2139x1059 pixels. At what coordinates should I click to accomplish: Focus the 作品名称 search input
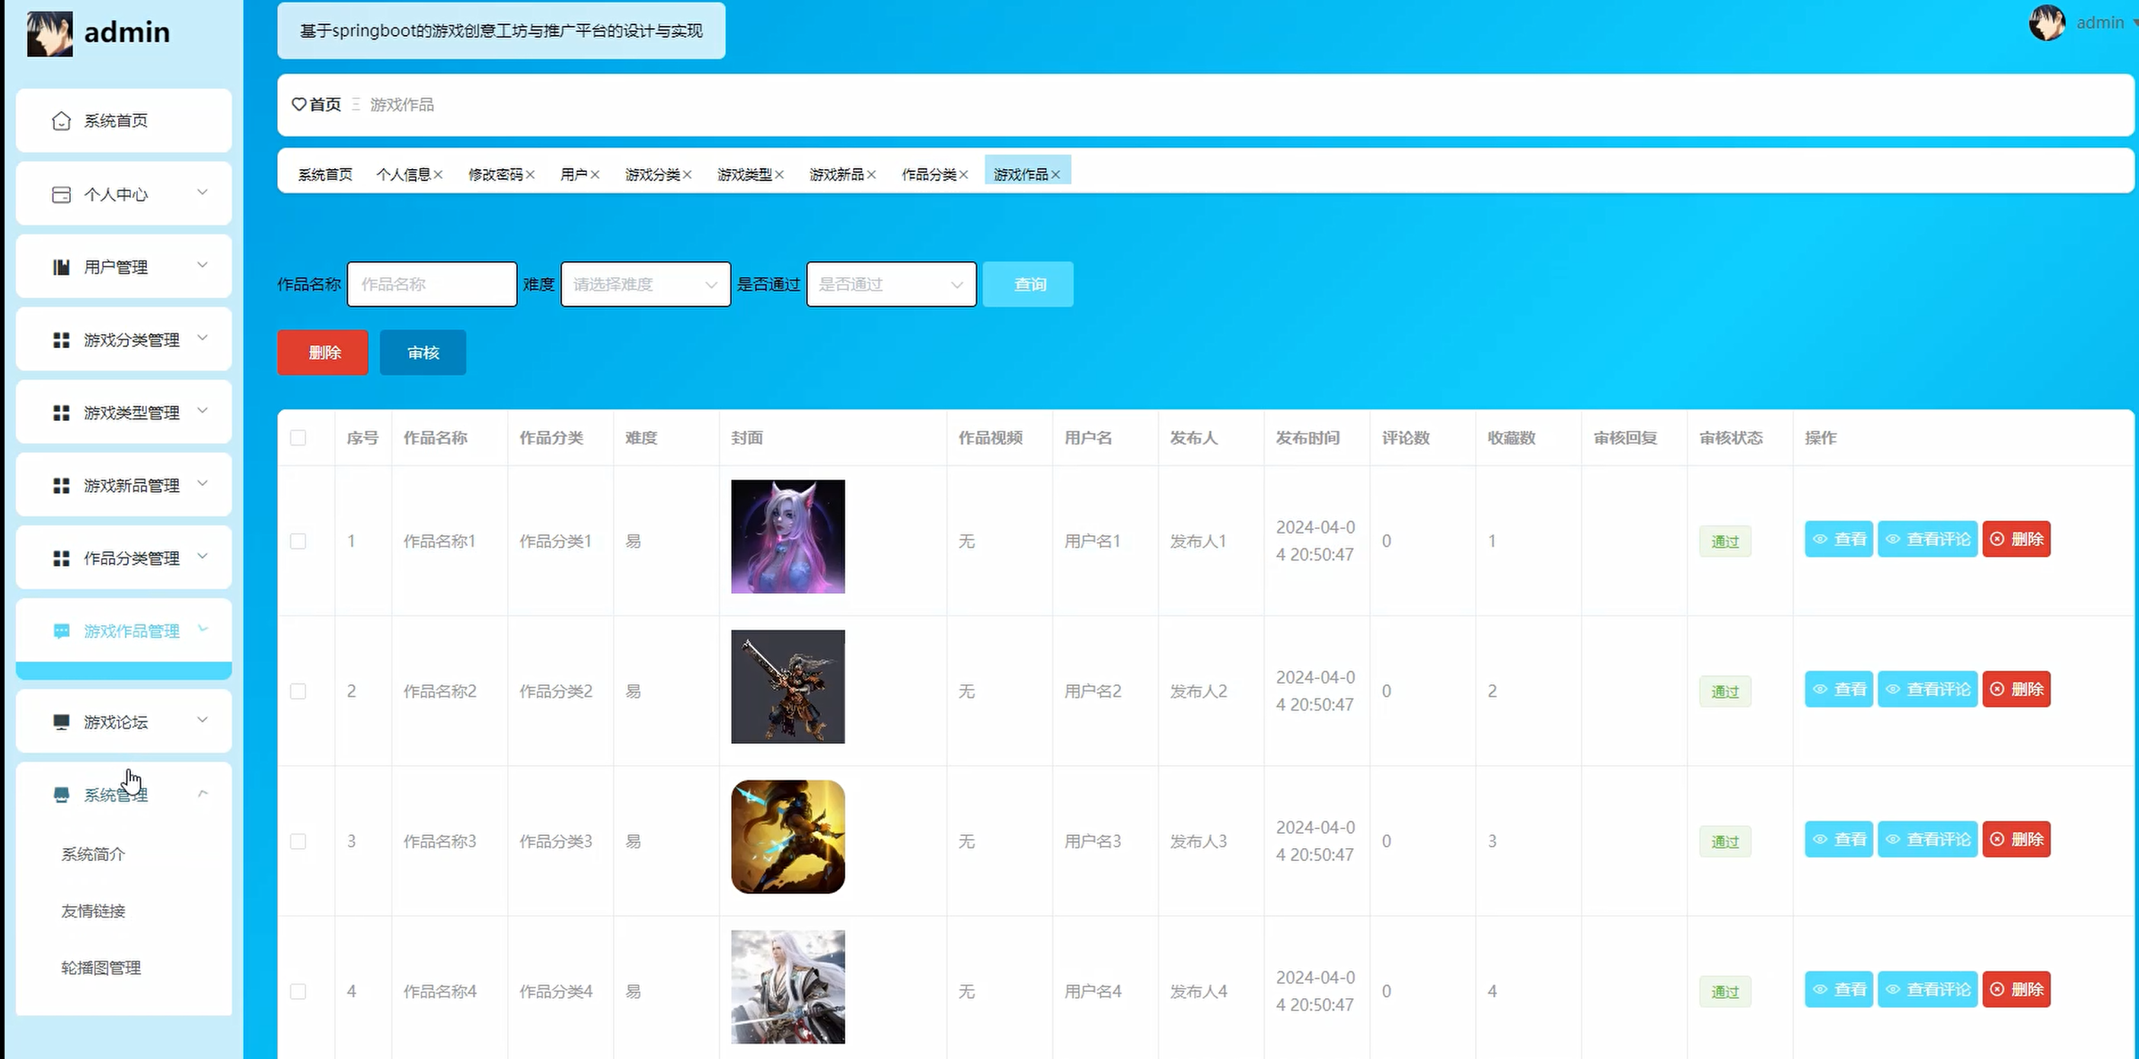432,285
